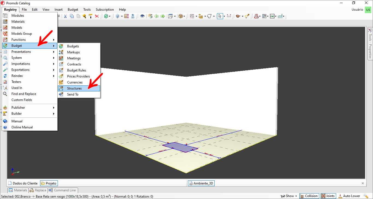Click the 3D view icon
Viewport: 373px width, 199px height.
pyautogui.click(x=133, y=16)
